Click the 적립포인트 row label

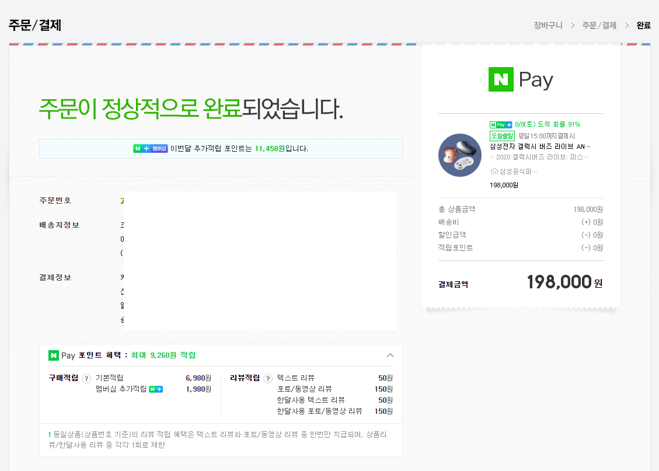[x=456, y=248]
